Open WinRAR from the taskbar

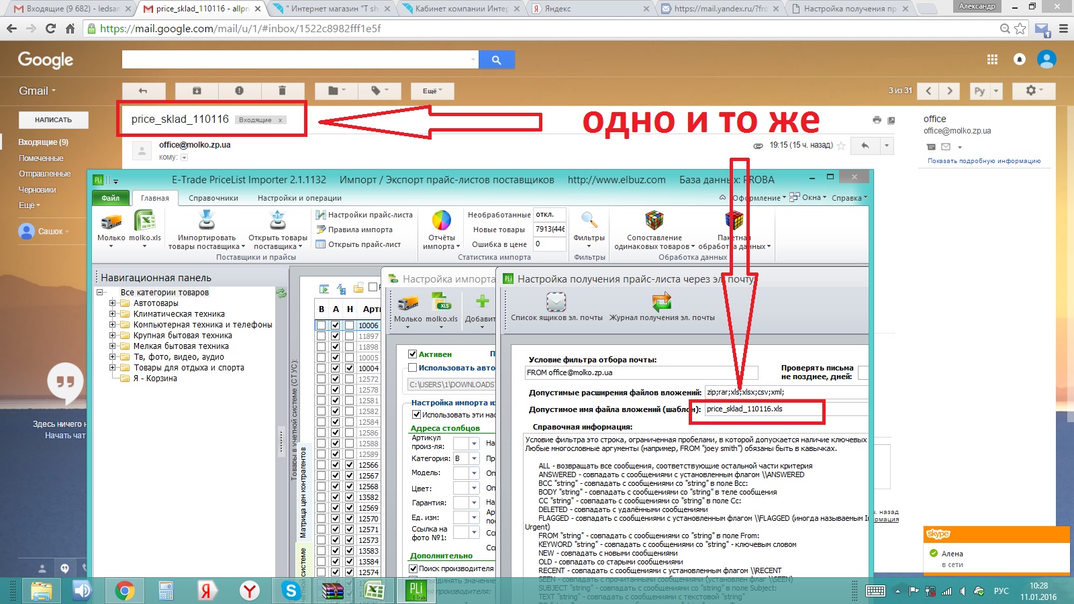332,591
